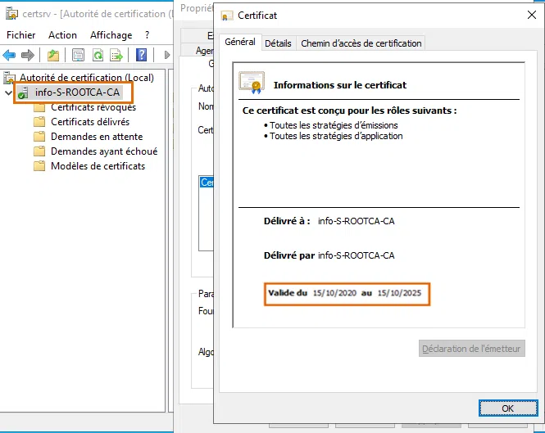Open Chemin d'accès de certification tab

(x=361, y=43)
